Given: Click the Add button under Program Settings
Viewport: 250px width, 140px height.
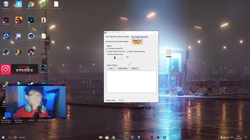Looking at the screenshot, I should tap(111, 68).
